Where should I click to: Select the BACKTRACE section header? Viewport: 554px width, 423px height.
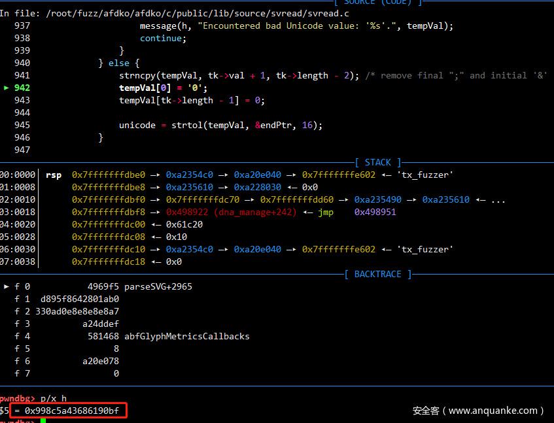[378, 274]
